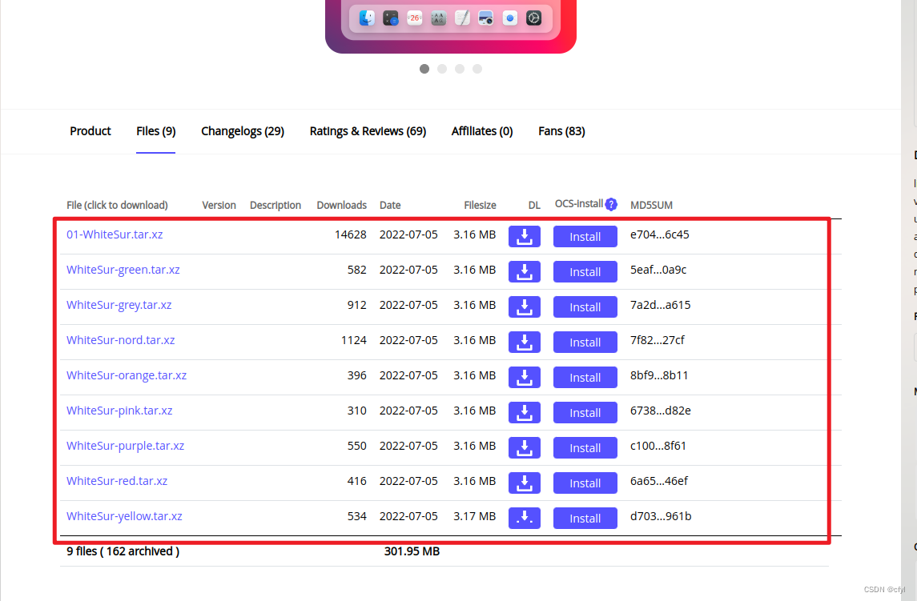Open the WhiteSur-green.tar.xz file link
Viewport: 917px width, 601px height.
[123, 270]
